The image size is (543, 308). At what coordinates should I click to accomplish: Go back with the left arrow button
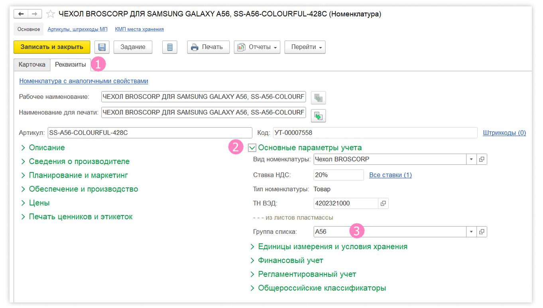click(x=21, y=14)
